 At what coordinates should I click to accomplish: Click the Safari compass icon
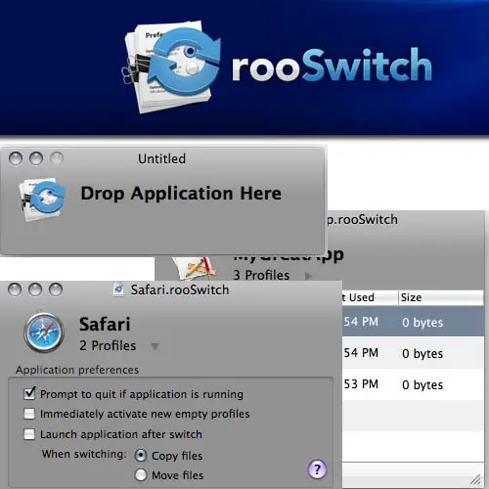coord(44,333)
